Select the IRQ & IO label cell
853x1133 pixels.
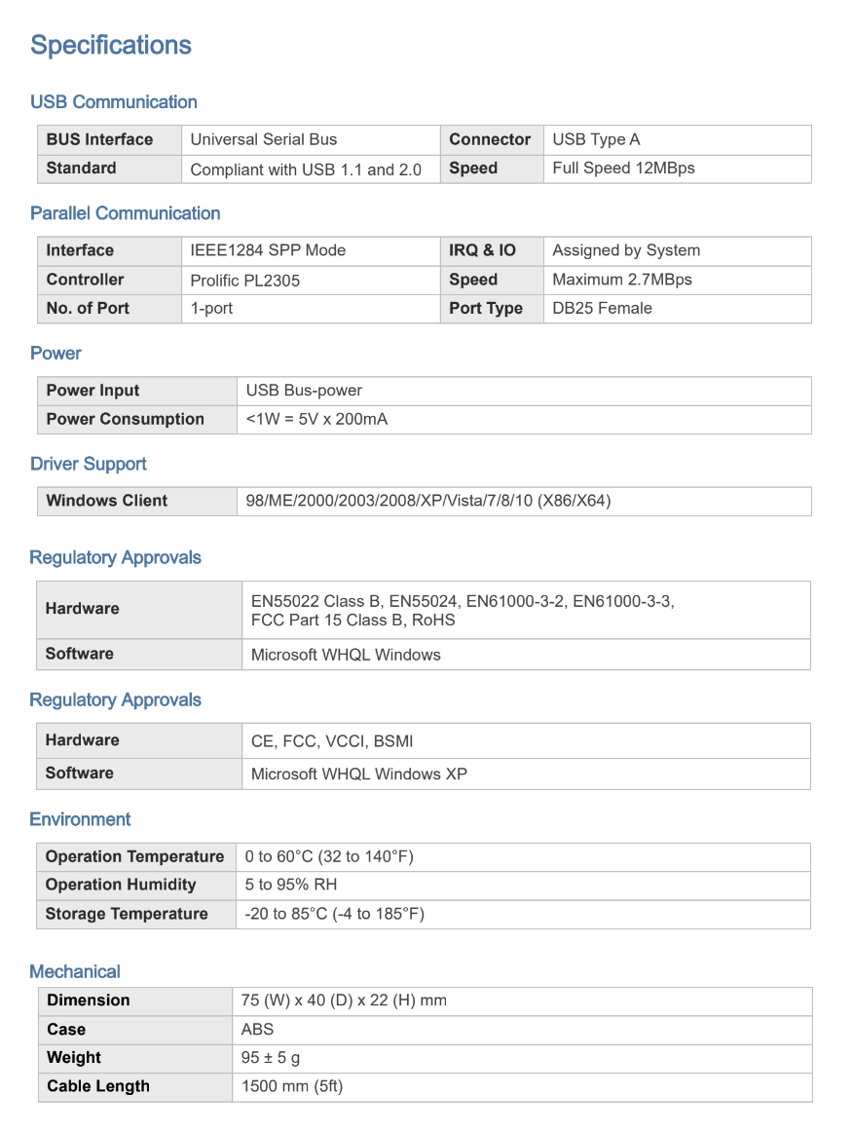(x=482, y=250)
